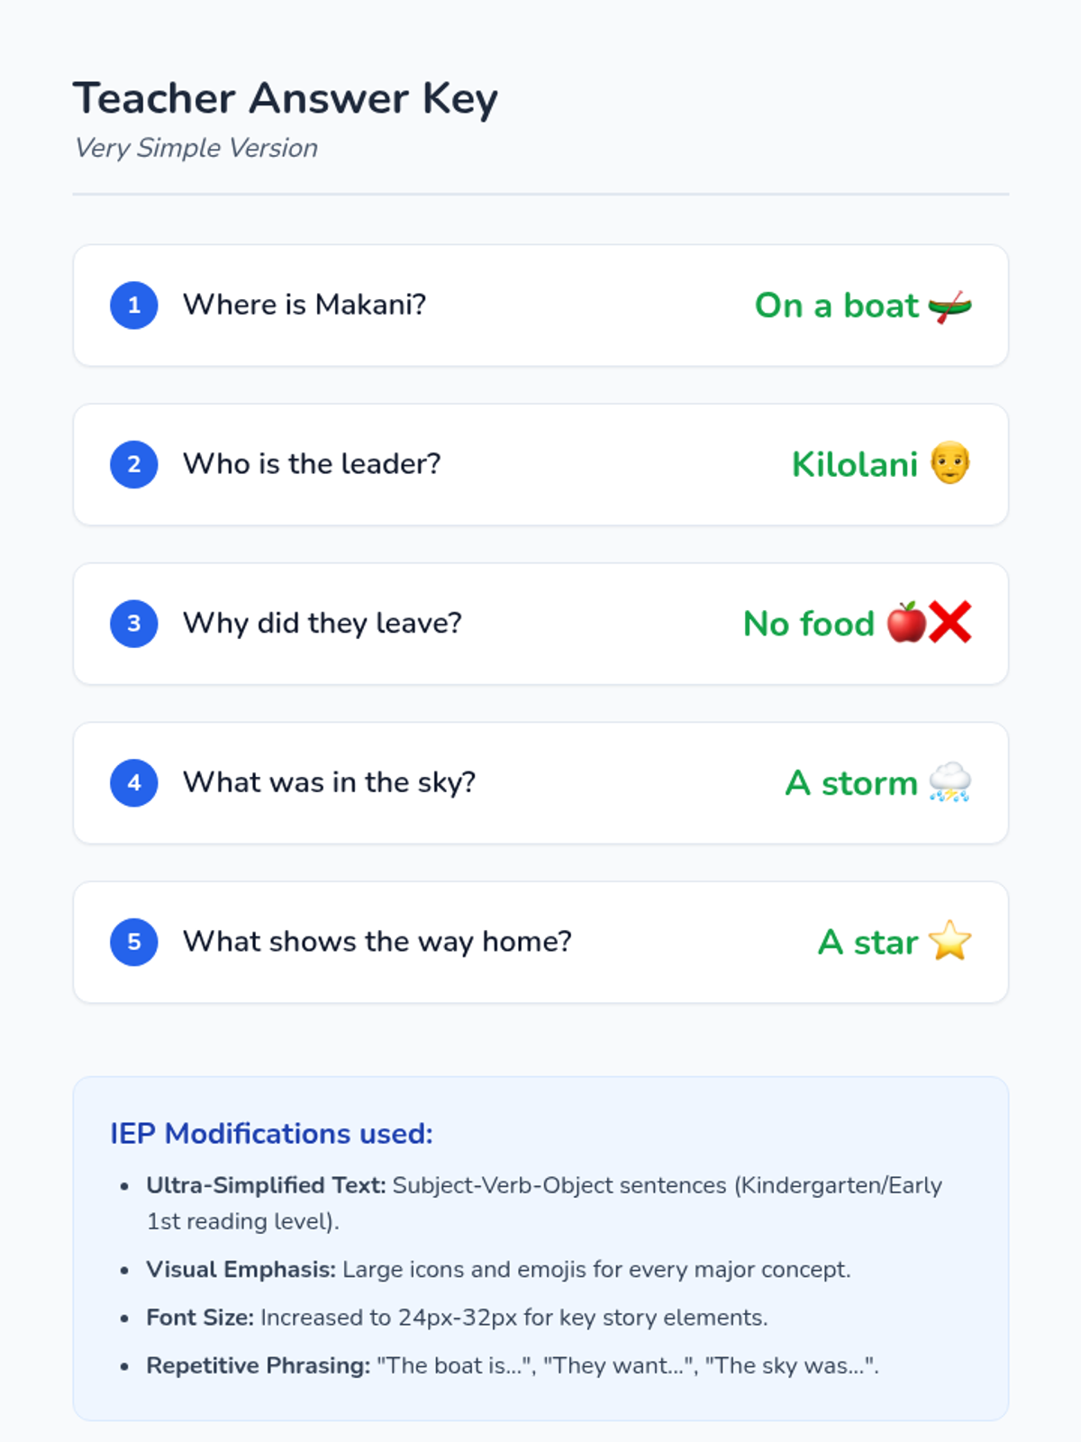The width and height of the screenshot is (1081, 1442).
Task: Click the blue number 1 badge
Action: [134, 306]
